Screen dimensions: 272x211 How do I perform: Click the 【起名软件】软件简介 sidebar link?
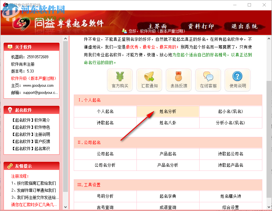31,120
